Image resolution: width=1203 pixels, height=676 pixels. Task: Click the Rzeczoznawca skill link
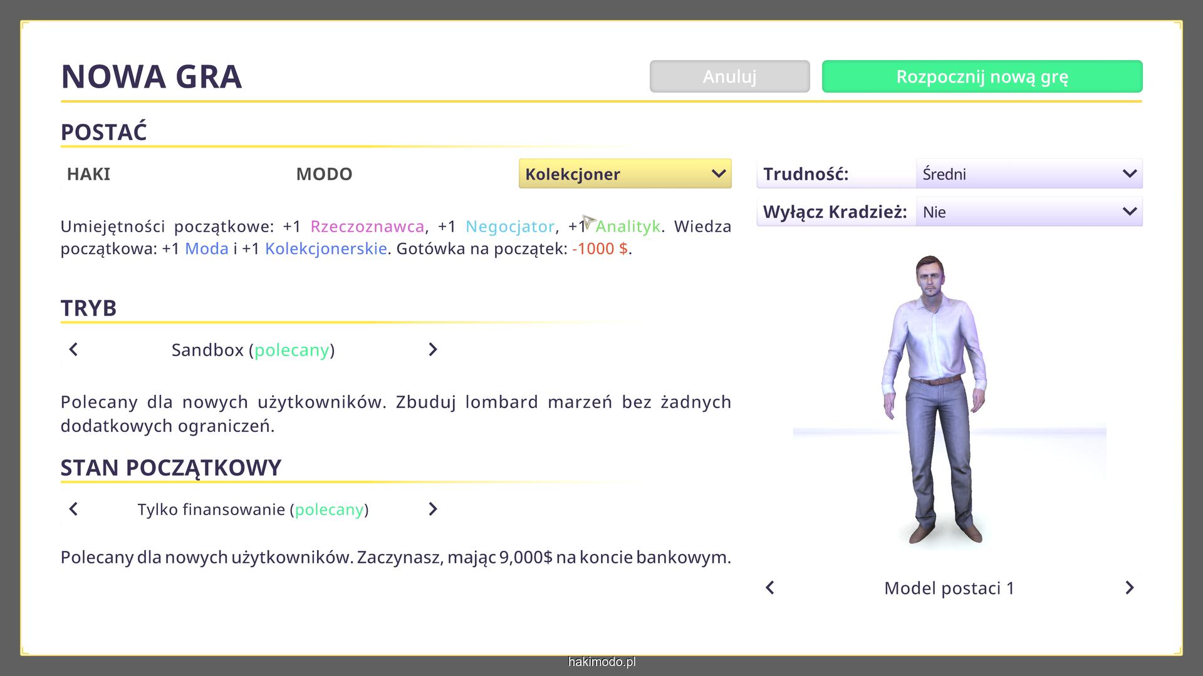[367, 227]
